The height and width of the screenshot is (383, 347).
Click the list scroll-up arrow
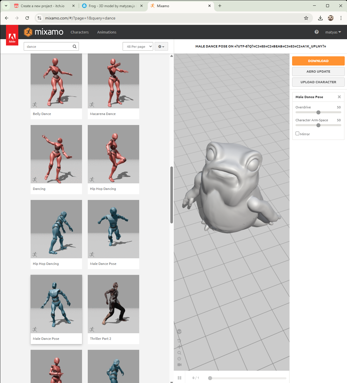pos(171,56)
